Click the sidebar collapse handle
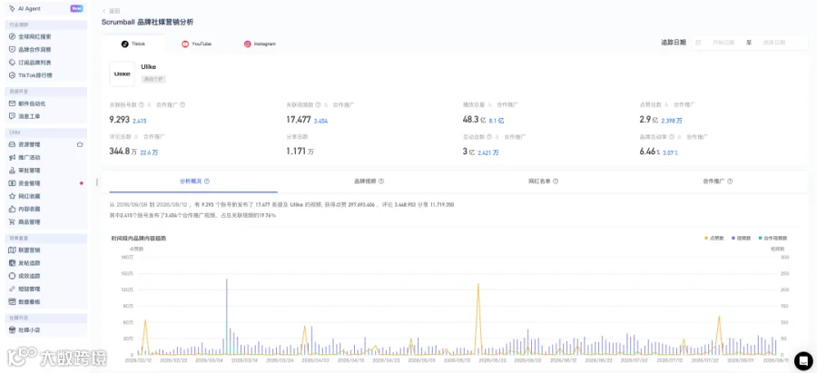817x373 pixels. point(96,182)
